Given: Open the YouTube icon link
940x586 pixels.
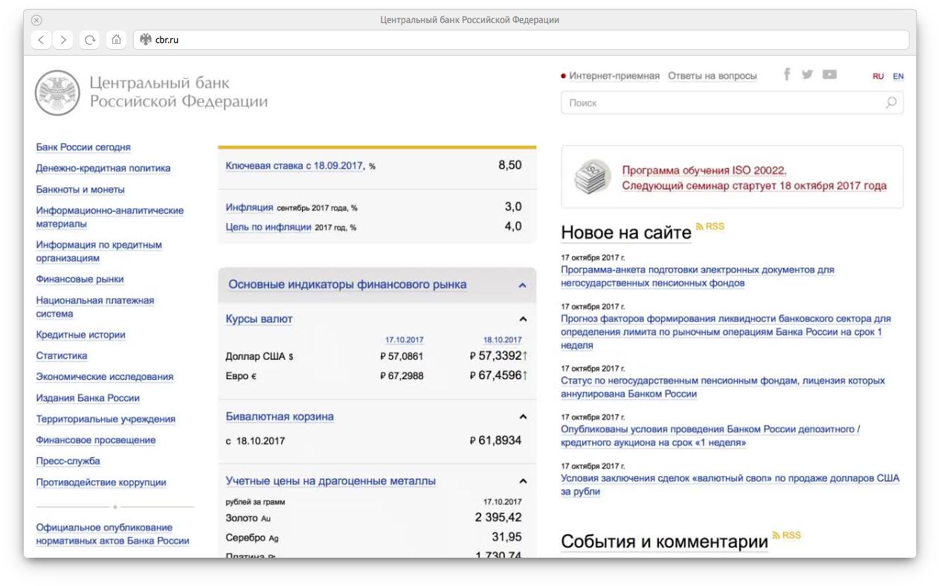Looking at the screenshot, I should [x=829, y=74].
